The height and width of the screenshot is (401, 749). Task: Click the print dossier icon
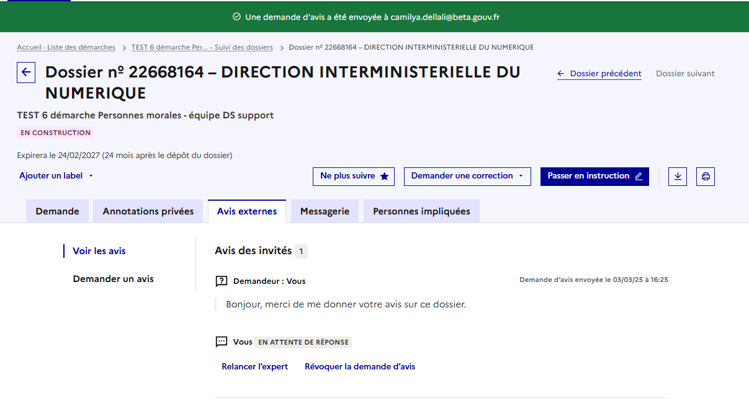click(x=706, y=177)
